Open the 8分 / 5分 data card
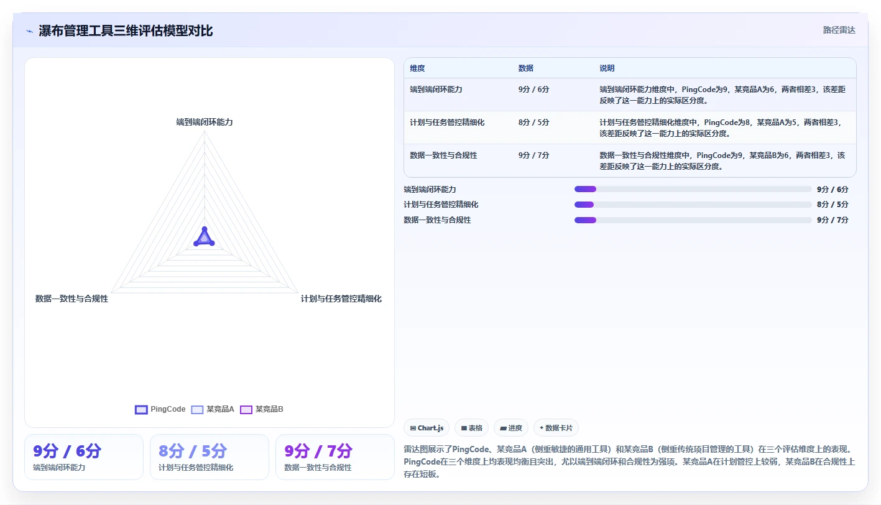 click(210, 457)
